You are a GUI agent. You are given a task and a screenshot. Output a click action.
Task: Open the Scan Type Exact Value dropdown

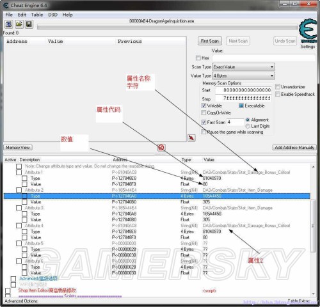pyautogui.click(x=243, y=67)
